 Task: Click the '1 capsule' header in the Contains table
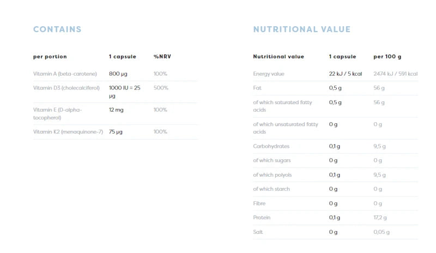[122, 57]
